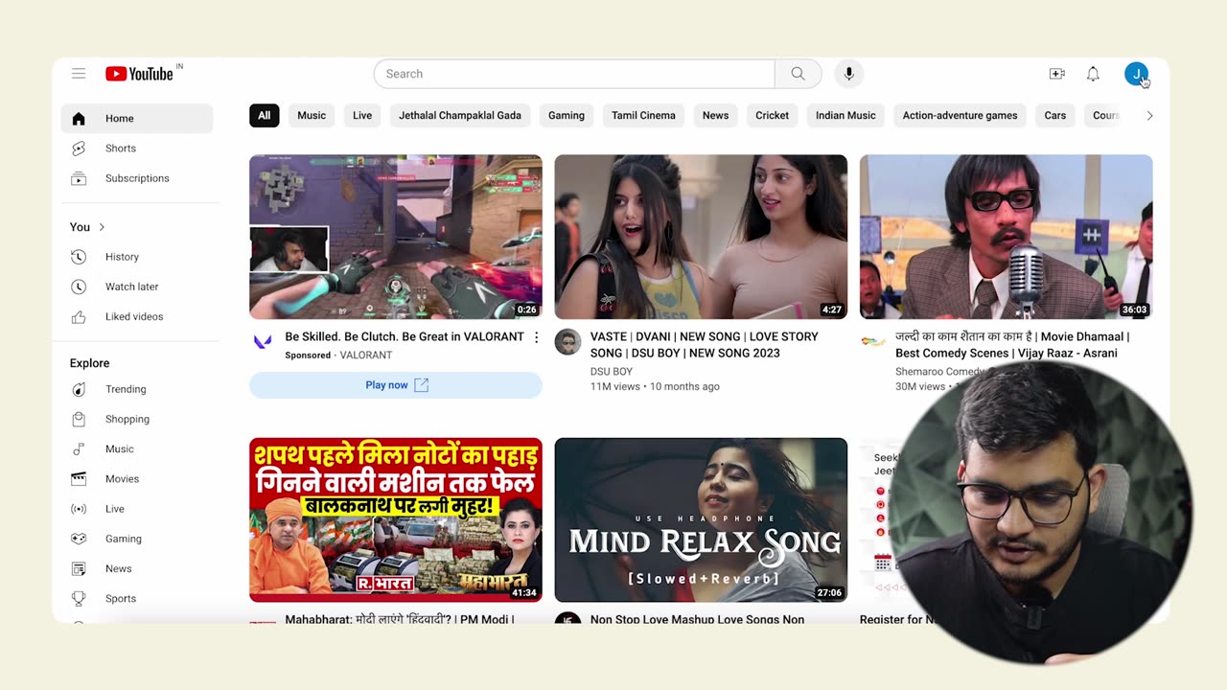Viewport: 1227px width, 690px height.
Task: Select the Tamil Cinema chip
Action: tap(643, 116)
